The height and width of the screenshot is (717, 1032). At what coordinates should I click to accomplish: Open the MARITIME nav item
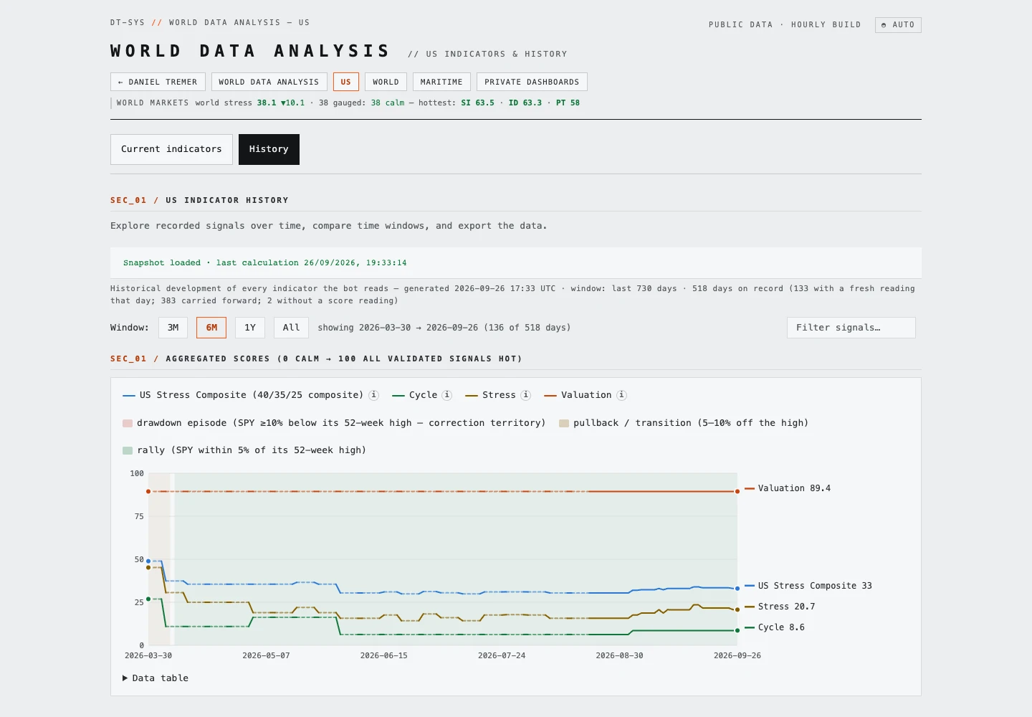tap(441, 82)
